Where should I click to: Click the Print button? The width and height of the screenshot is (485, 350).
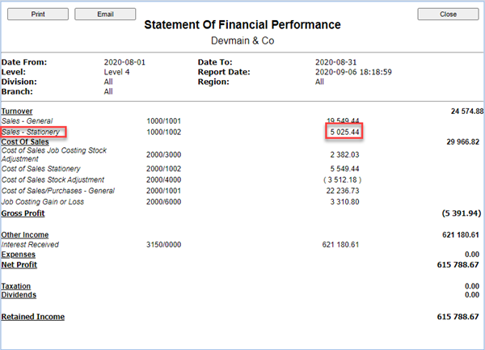[38, 15]
